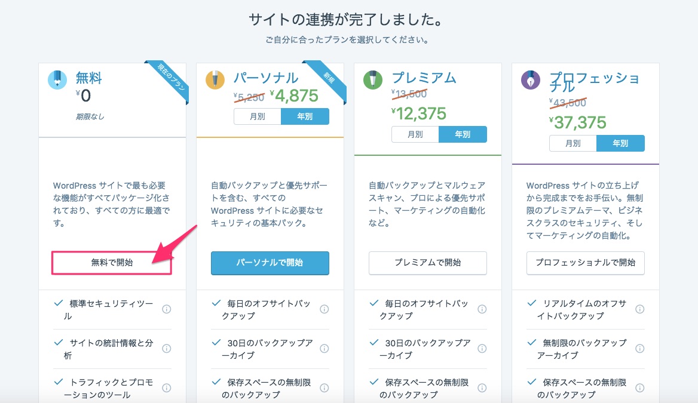
Task: Show info for Personal 保存スペースの無制限のバックアップ
Action: 324,388
